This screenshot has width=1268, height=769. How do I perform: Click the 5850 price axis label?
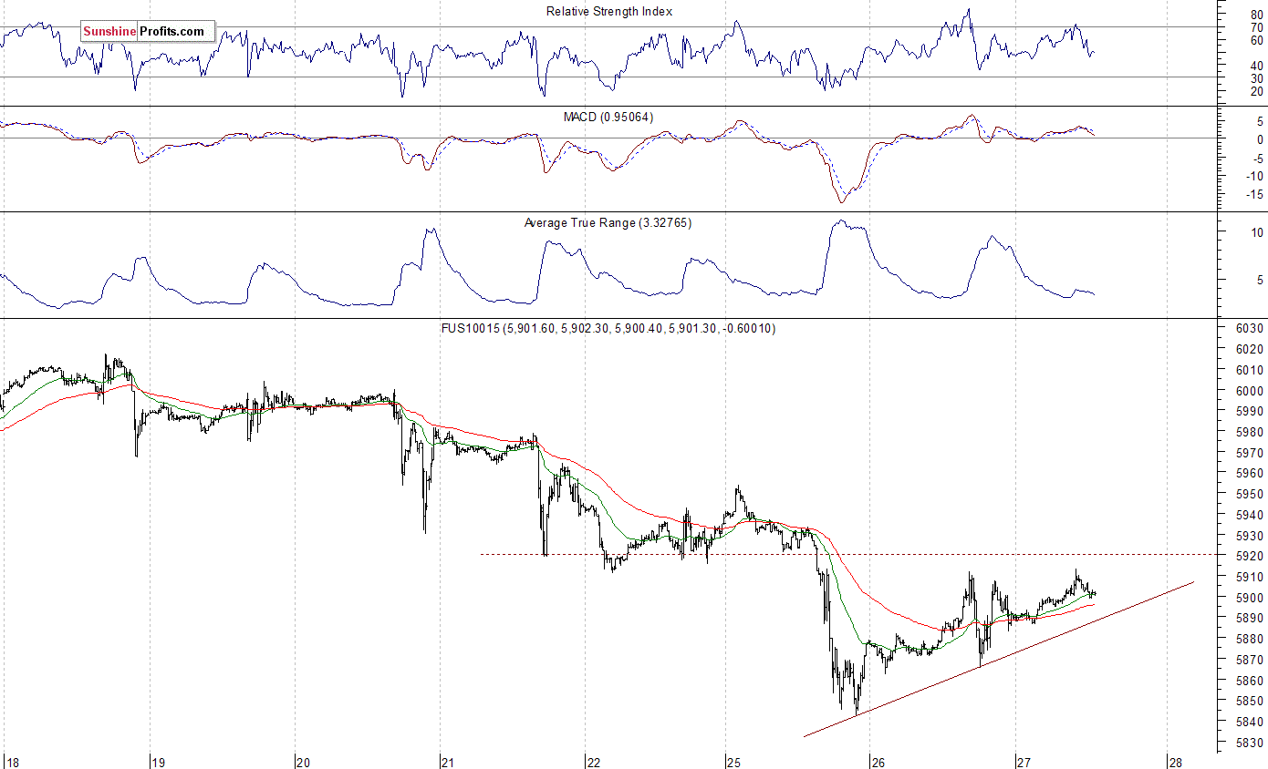pyautogui.click(x=1251, y=701)
